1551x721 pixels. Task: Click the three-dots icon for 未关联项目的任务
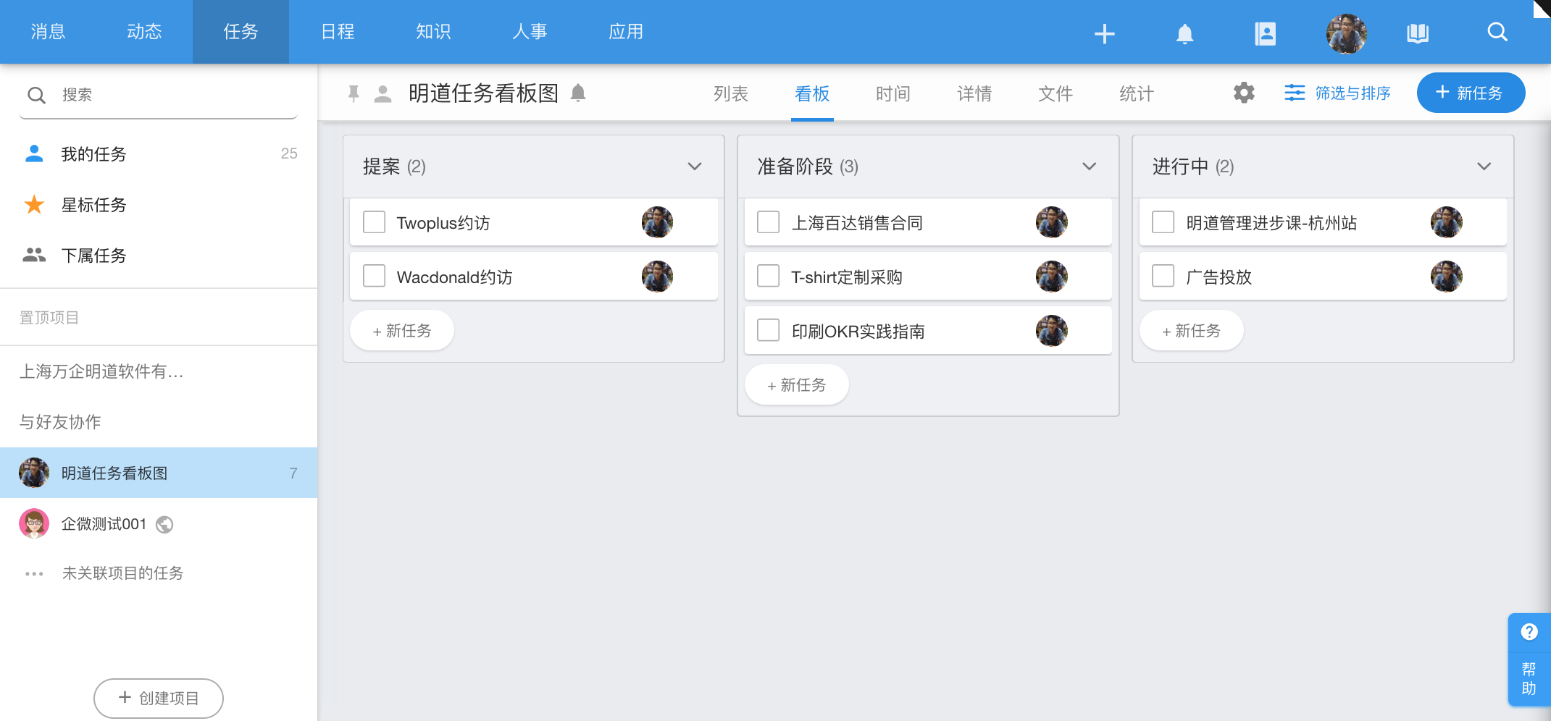(x=34, y=573)
